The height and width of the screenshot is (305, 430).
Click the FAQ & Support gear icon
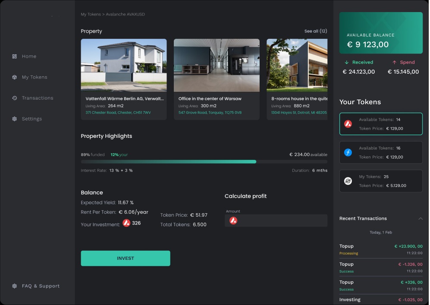click(15, 286)
